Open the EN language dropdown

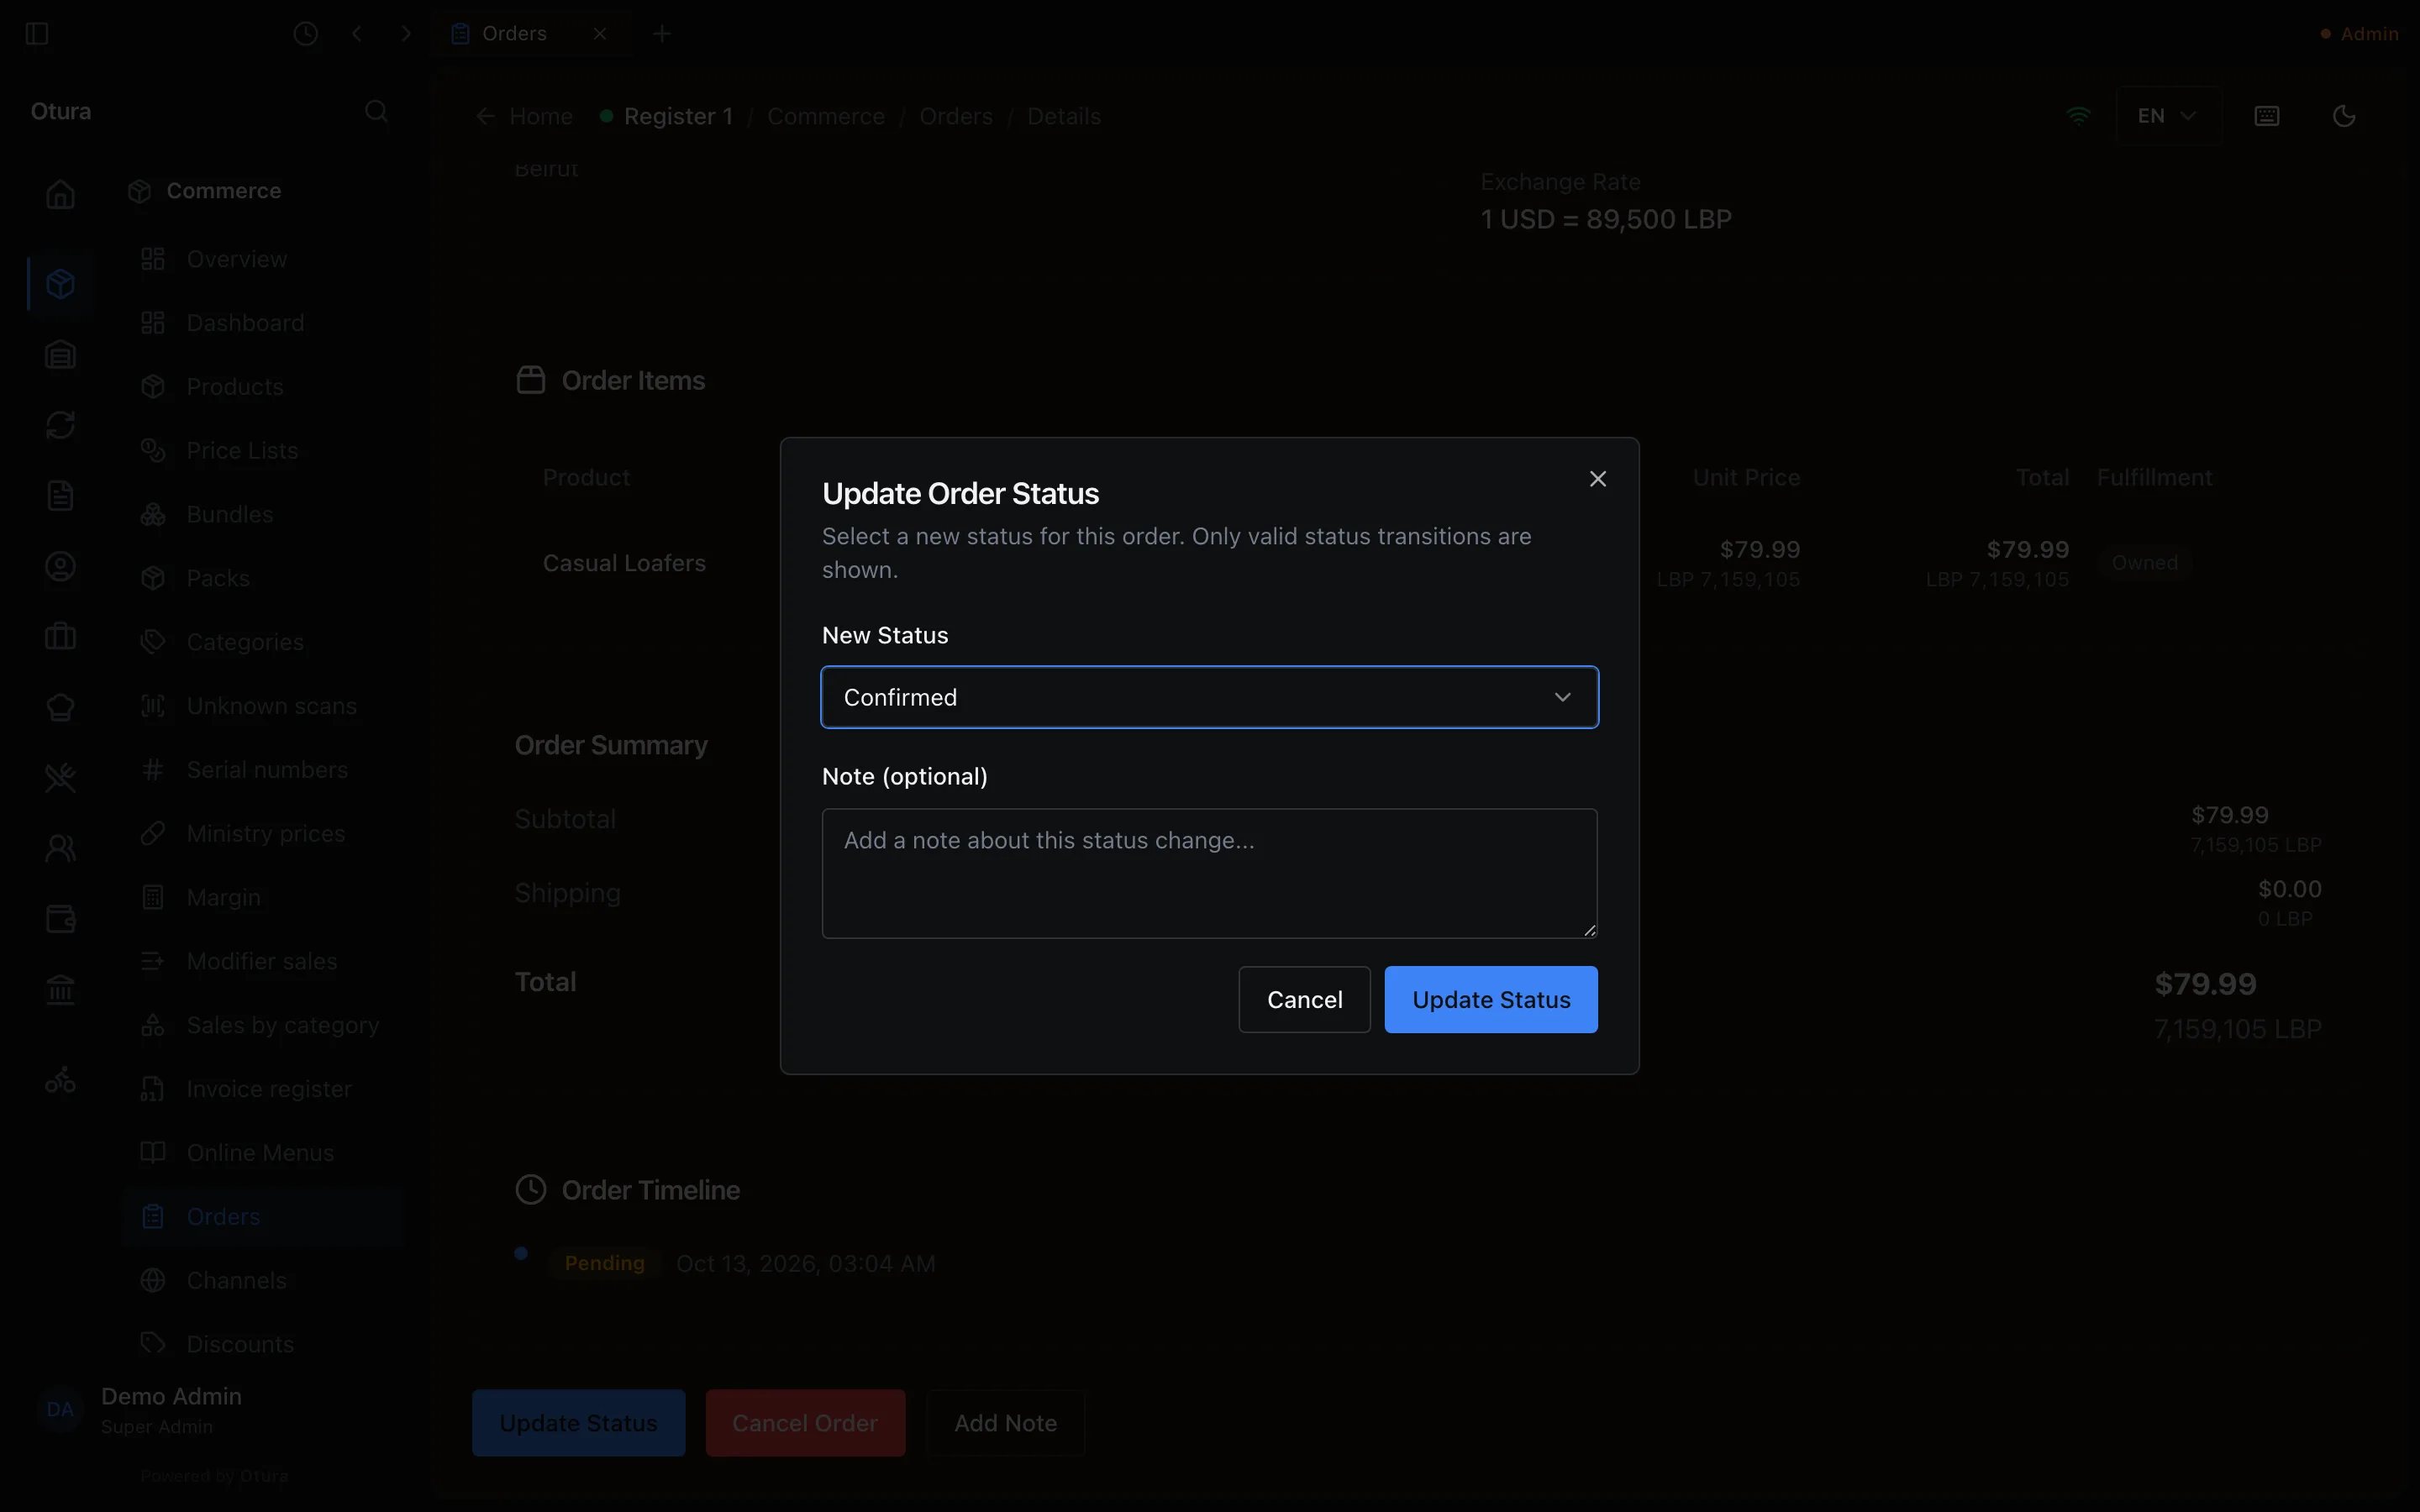pyautogui.click(x=2167, y=116)
